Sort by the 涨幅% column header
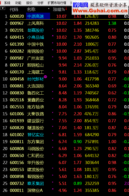Viewport: 129px width, 196px height. point(59,9)
